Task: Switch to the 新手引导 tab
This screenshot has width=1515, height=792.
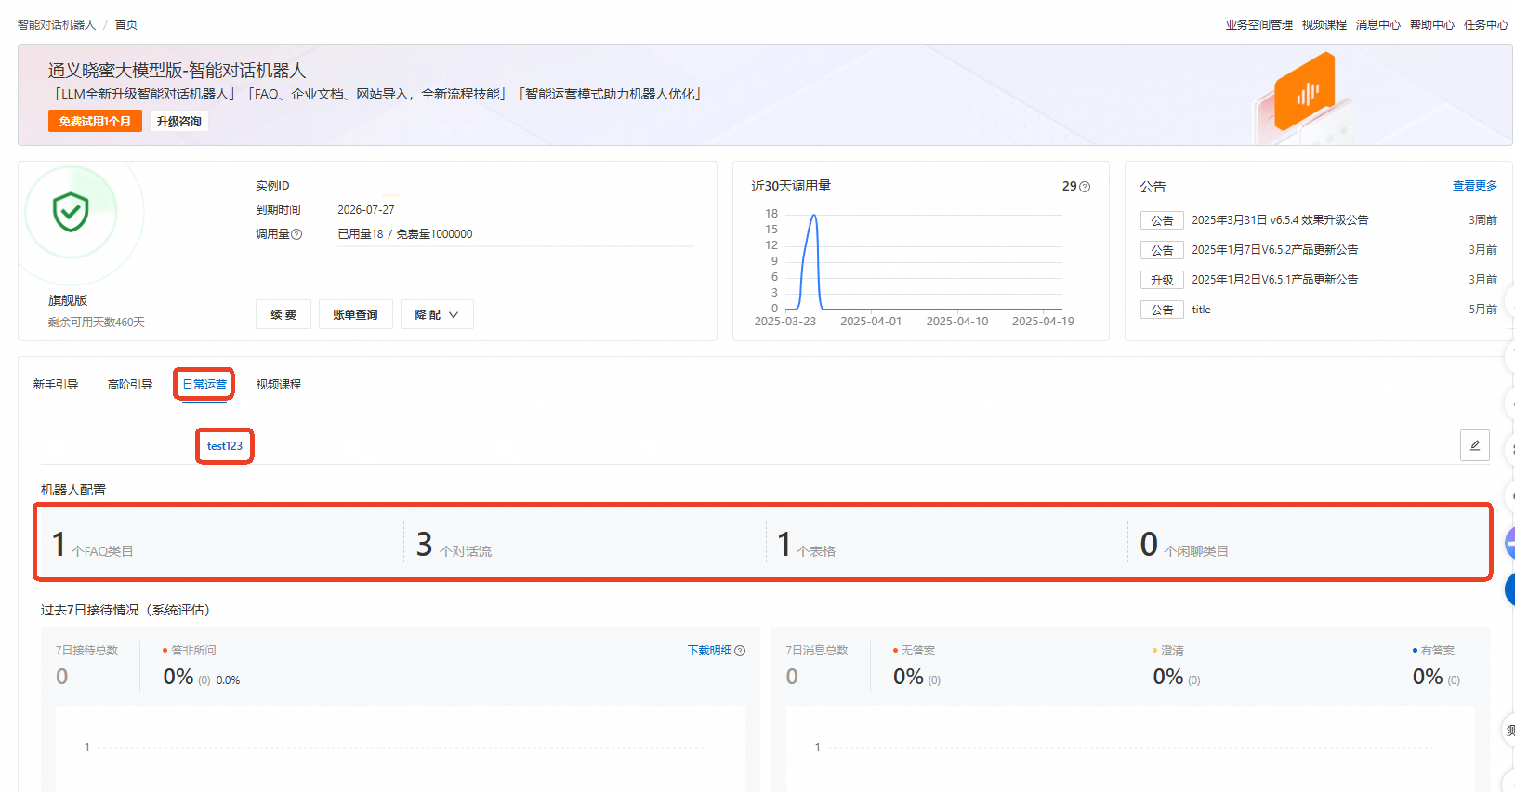Action: pos(56,384)
